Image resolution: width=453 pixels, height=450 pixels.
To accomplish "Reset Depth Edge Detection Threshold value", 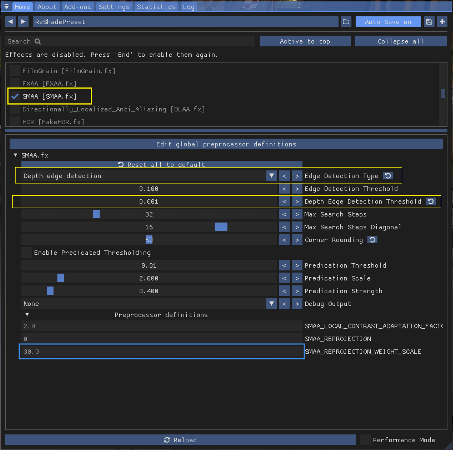I will (x=431, y=201).
